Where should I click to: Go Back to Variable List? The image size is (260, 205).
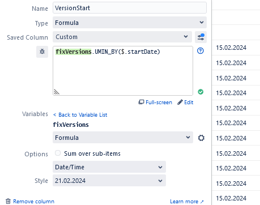click(80, 115)
